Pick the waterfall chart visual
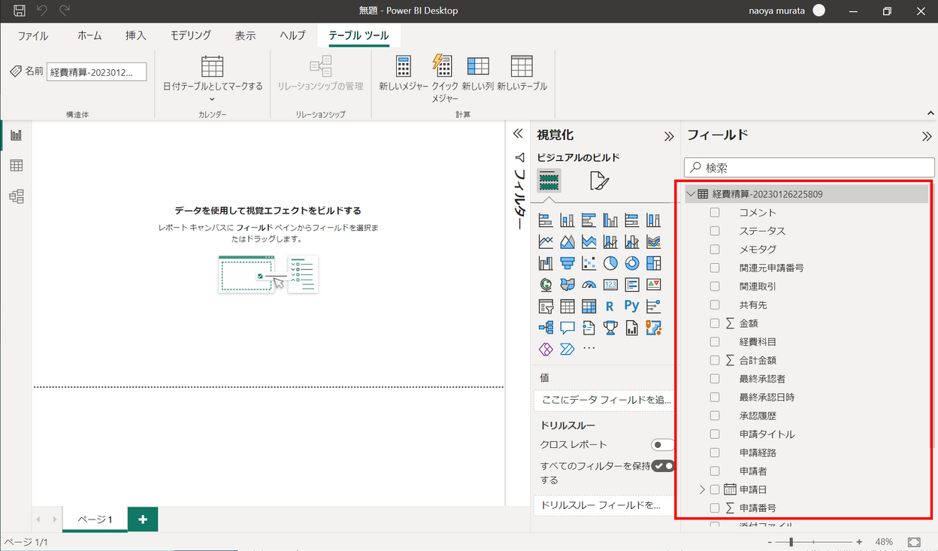 546,263
